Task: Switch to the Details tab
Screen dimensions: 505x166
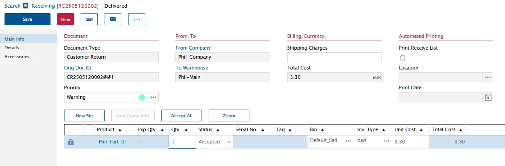Action: (12, 48)
